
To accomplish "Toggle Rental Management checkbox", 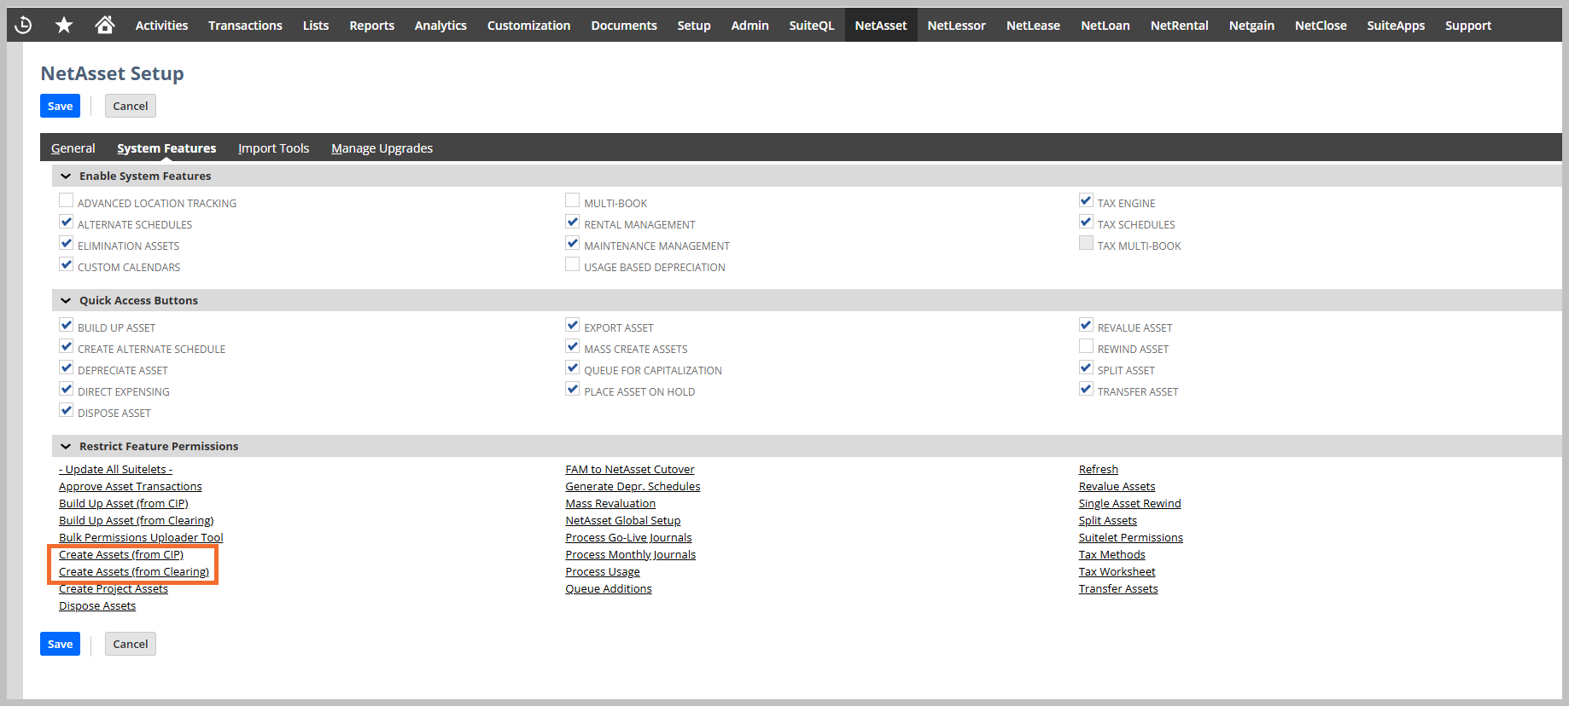I will 573,222.
